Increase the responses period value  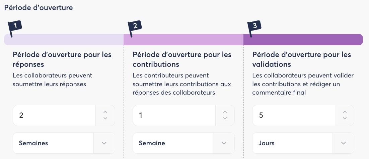click(105, 112)
